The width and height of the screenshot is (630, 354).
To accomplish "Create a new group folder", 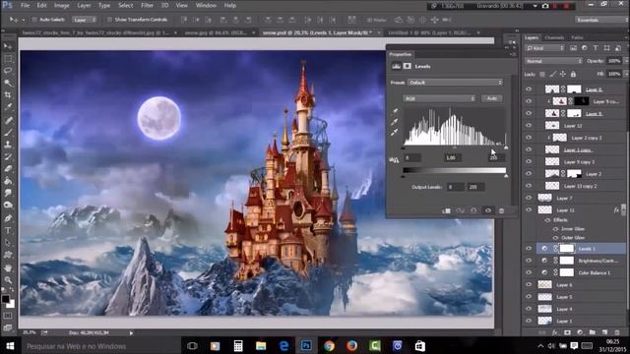I will click(x=593, y=332).
